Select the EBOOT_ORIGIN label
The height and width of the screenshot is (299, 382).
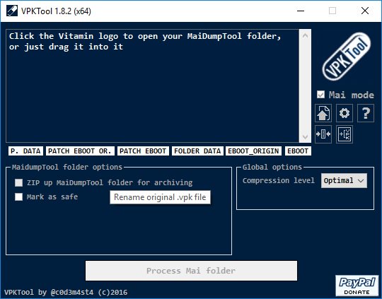coord(253,151)
